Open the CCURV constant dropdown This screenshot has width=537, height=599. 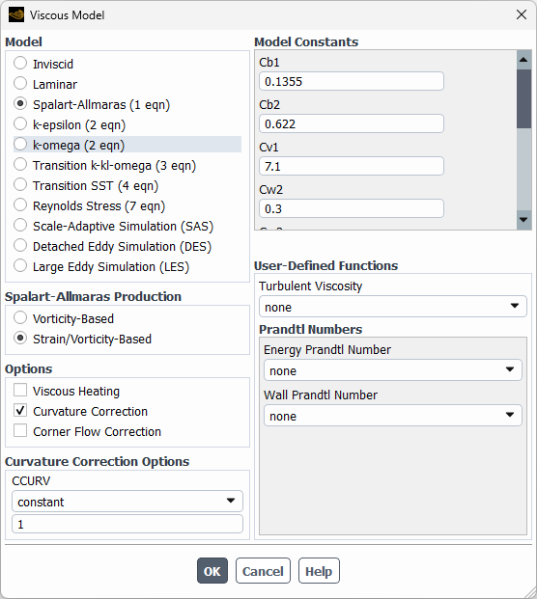[127, 502]
